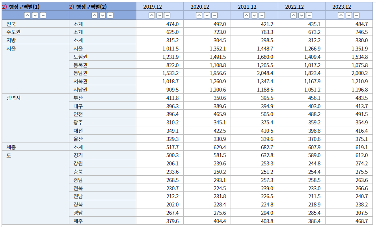Sort 2020.12 values descending
Viewport: 376px width, 227px height.
tap(207, 15)
